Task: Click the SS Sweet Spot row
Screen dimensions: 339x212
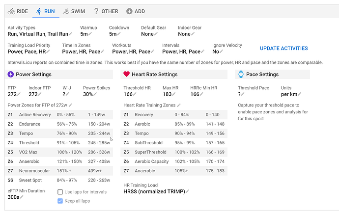Action: coord(59,180)
